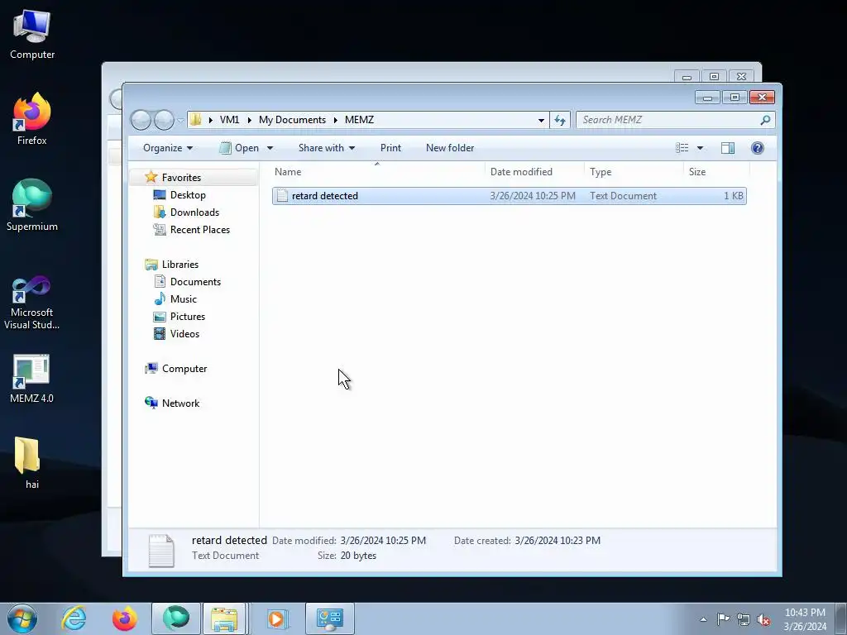This screenshot has width=847, height=635.
Task: Go back with the Explorer Back arrow
Action: (x=141, y=120)
